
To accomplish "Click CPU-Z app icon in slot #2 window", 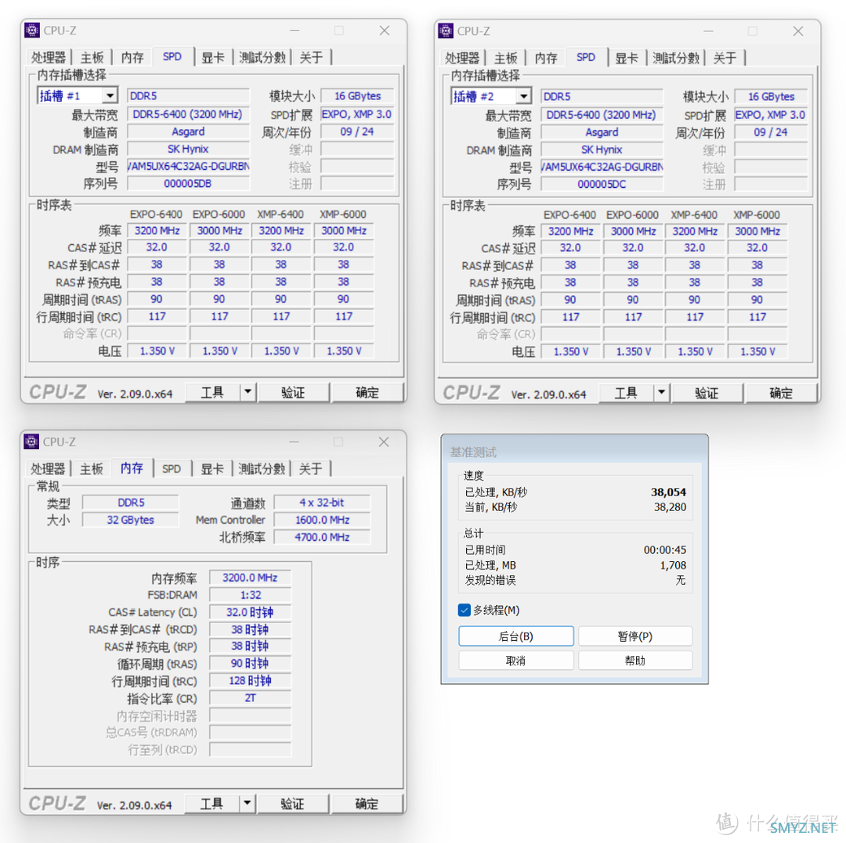I will [x=446, y=31].
